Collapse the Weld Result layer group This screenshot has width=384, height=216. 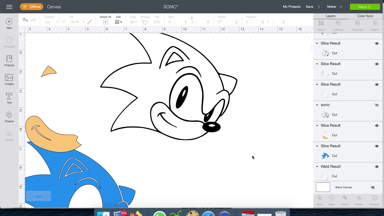click(x=317, y=166)
